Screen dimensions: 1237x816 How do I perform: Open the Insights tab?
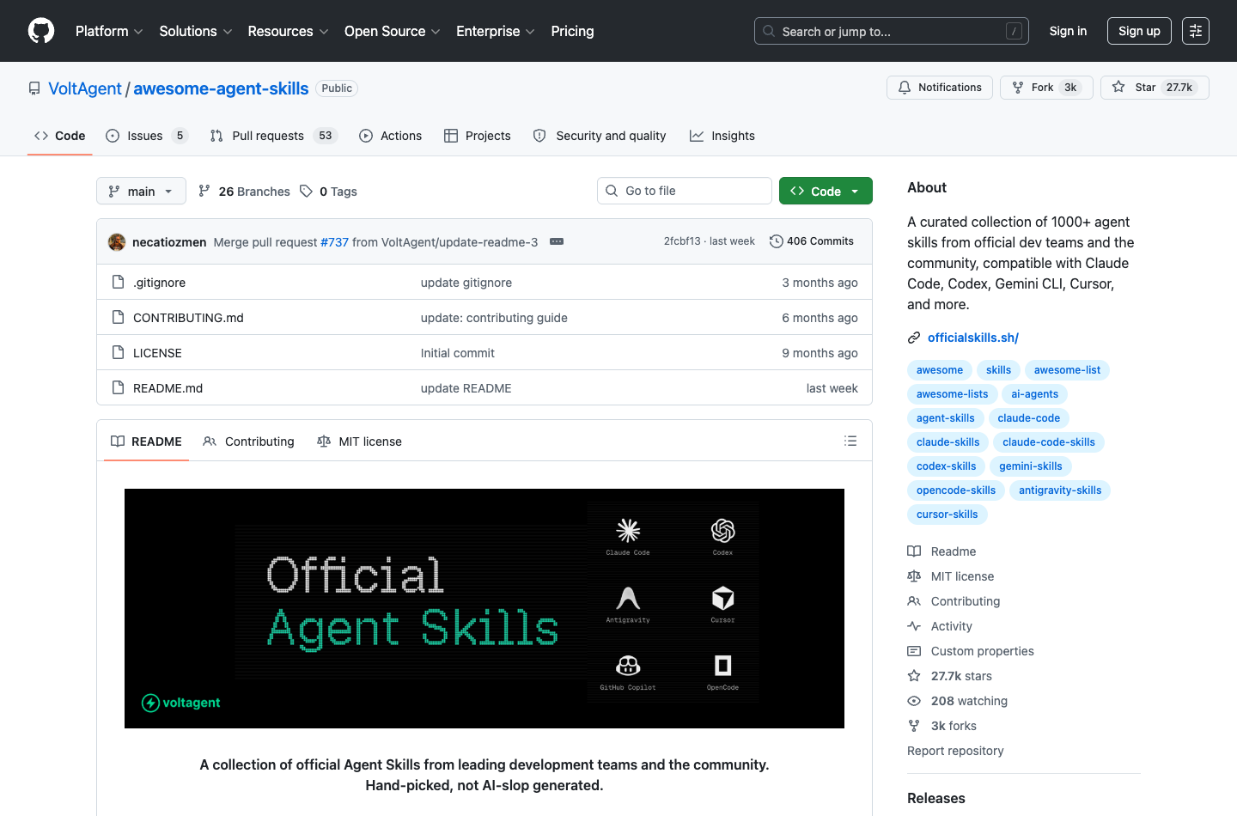[722, 136]
